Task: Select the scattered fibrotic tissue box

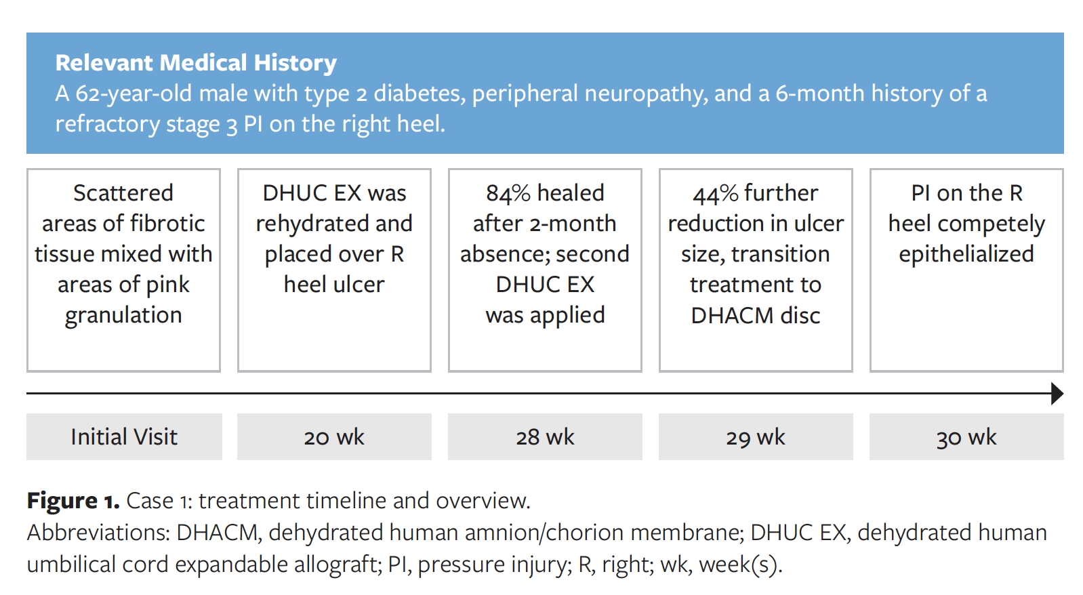Action: (123, 270)
